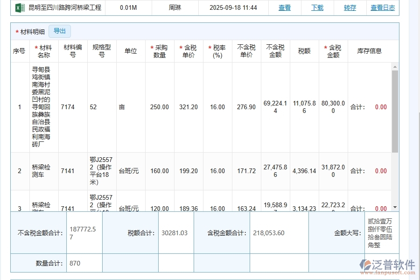Click red 0.00 inventory value in row 1

[382, 107]
